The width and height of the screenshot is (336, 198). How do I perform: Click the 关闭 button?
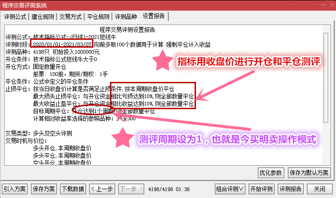click(x=320, y=189)
